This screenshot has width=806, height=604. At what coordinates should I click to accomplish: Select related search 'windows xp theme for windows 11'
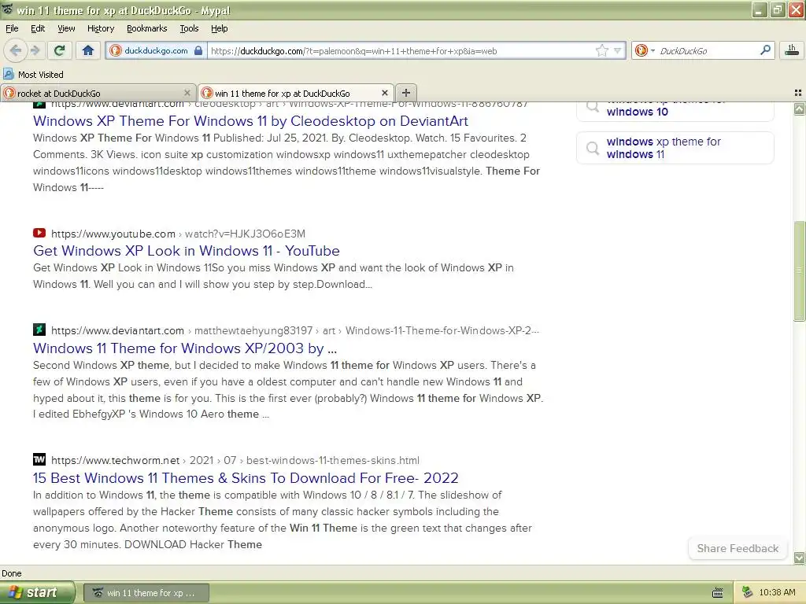point(675,148)
